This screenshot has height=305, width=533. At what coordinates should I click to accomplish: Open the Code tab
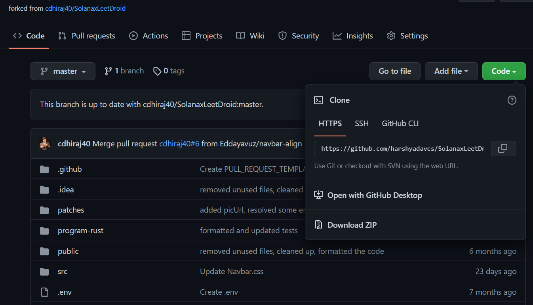coord(29,36)
